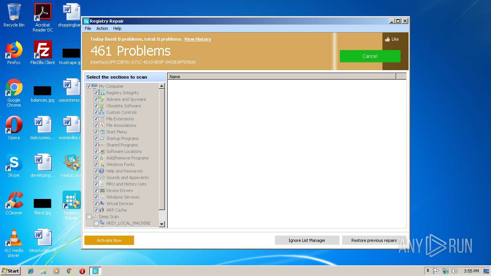Screen dimensions: 491x276
Task: Click the system clock showing 3:55 PM
Action: click(471, 271)
